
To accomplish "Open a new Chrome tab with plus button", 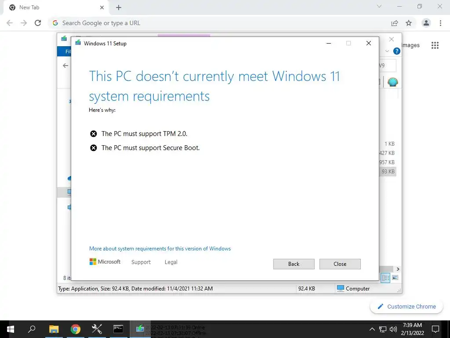I will coord(119,7).
